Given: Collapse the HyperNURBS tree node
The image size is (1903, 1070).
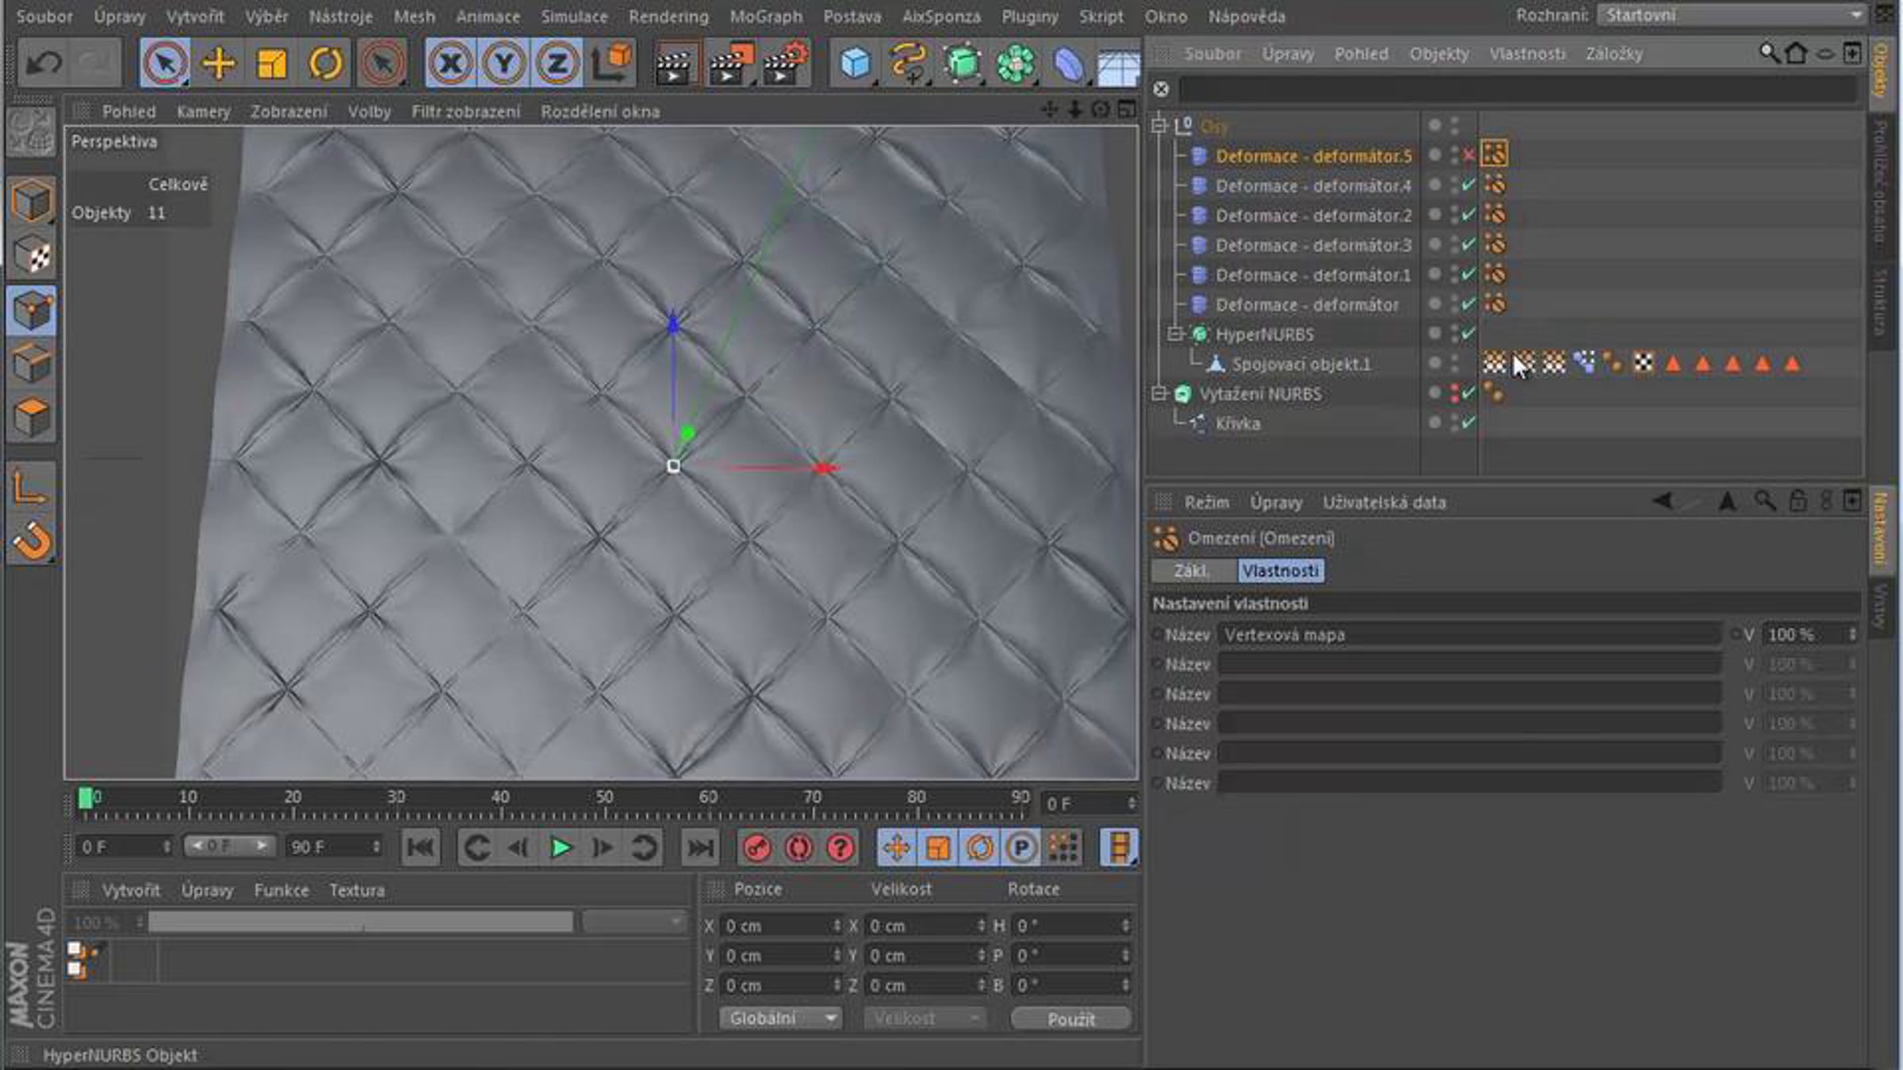Looking at the screenshot, I should tap(1176, 334).
